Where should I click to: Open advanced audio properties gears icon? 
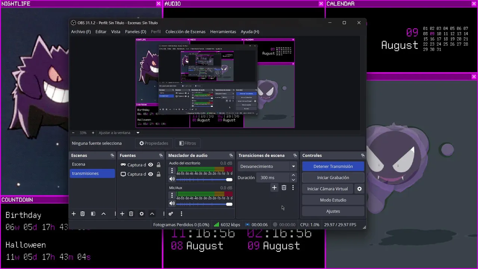pos(171,214)
